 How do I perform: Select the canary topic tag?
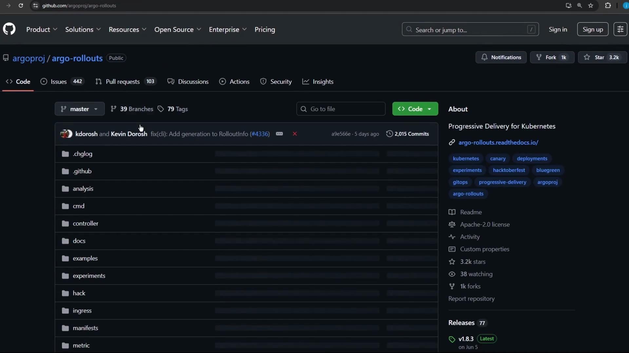tap(498, 159)
